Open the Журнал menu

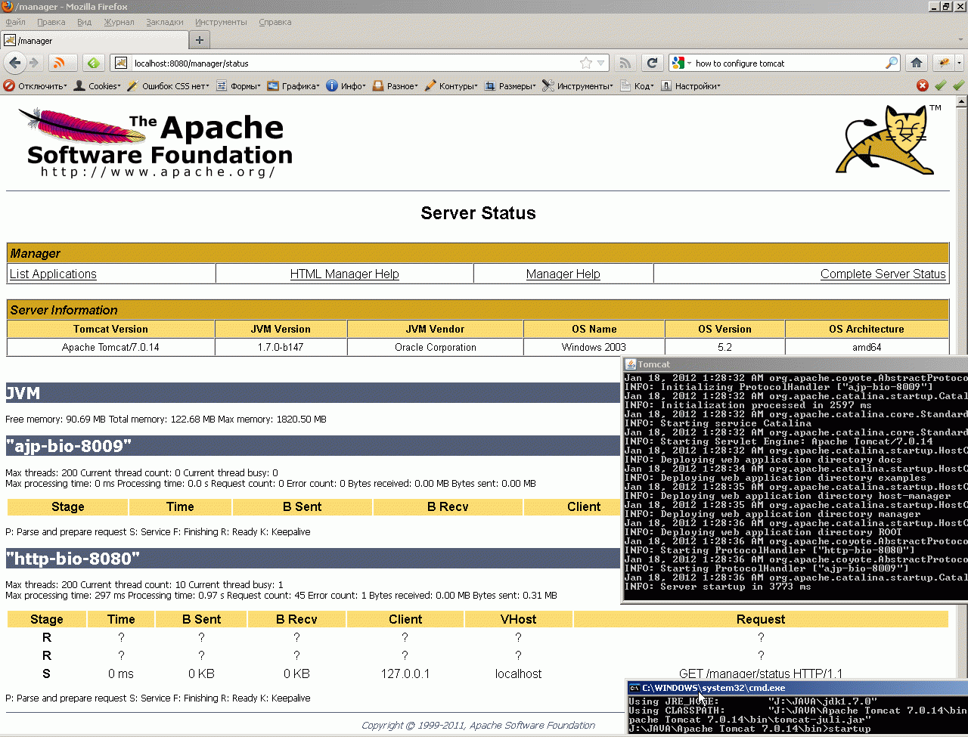[119, 22]
